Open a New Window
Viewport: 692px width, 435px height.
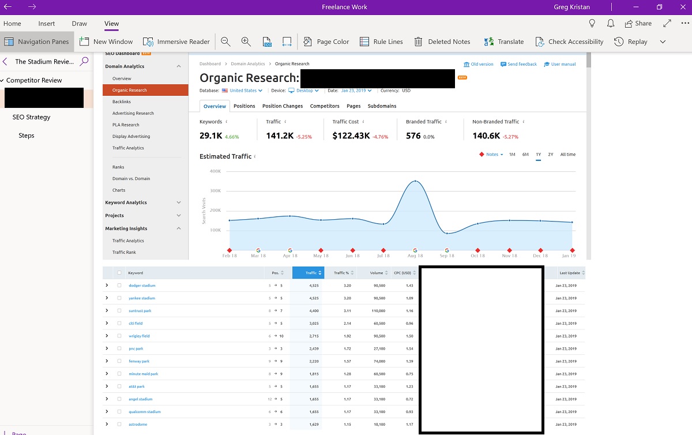click(106, 42)
